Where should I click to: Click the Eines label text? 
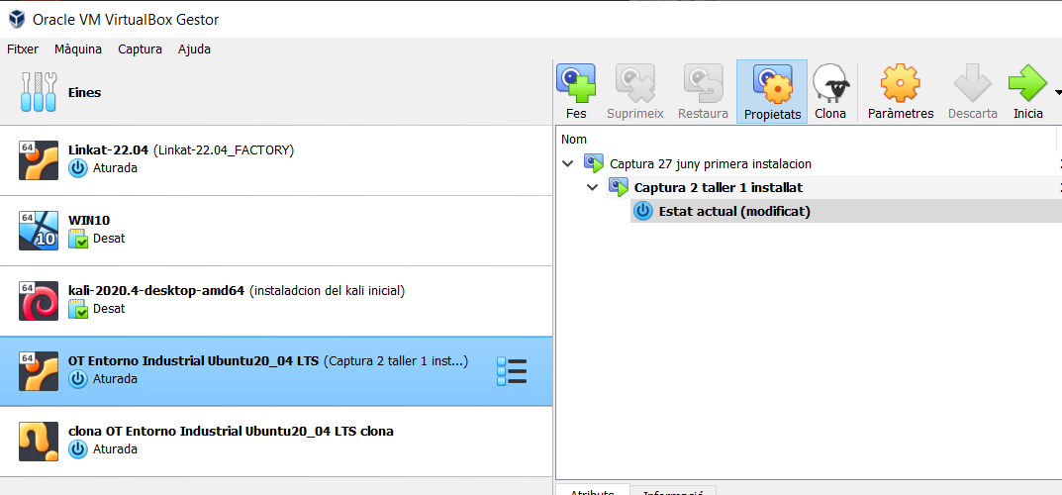click(85, 93)
